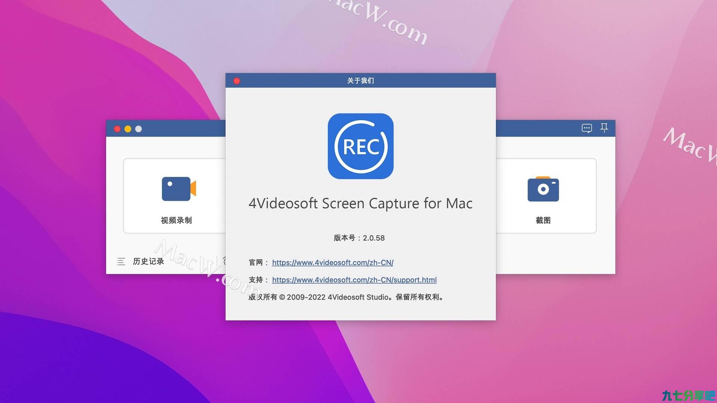Choose the 截图 label
Image resolution: width=717 pixels, height=403 pixels.
pyautogui.click(x=543, y=220)
